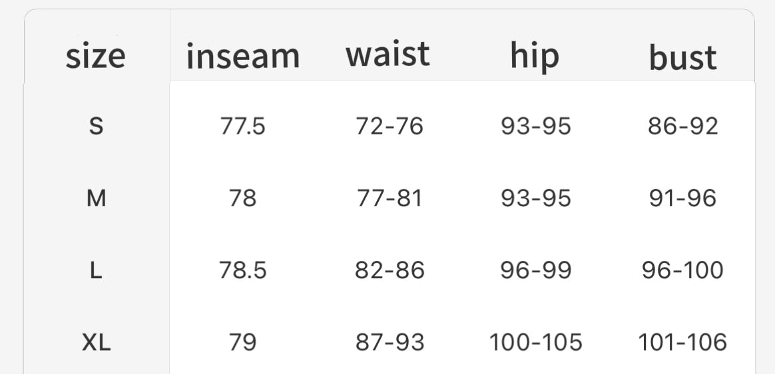Choose the XL size row label
This screenshot has width=775, height=374.
point(97,343)
